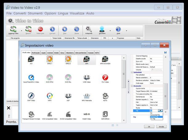Select the WebM Video profile icon
188x140 pixels.
coord(87,114)
